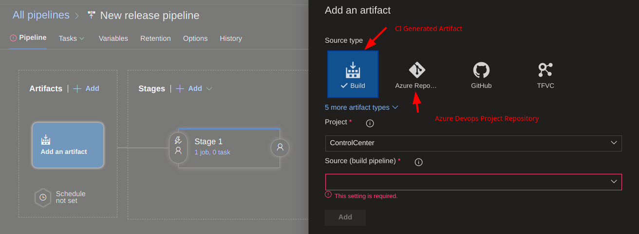Screen dimensions: 639x234
Task: Click the Add link beside Stages
Action: click(195, 88)
